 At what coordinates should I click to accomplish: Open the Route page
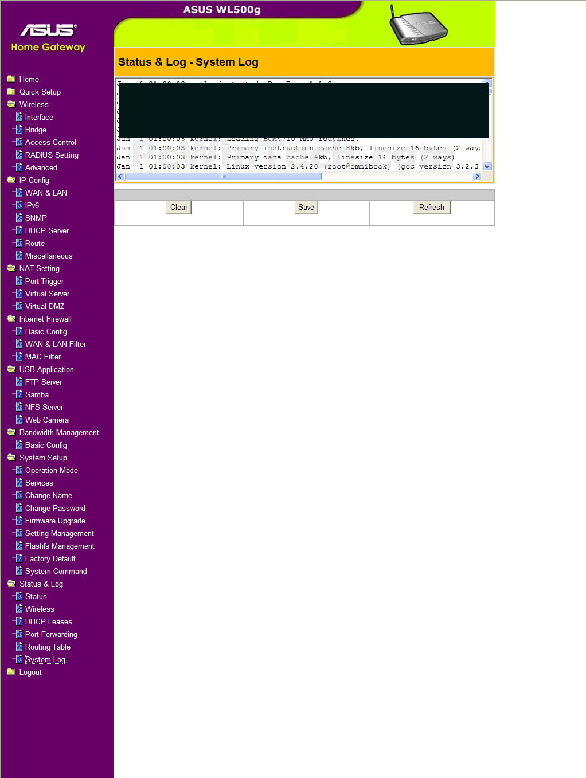click(x=35, y=243)
